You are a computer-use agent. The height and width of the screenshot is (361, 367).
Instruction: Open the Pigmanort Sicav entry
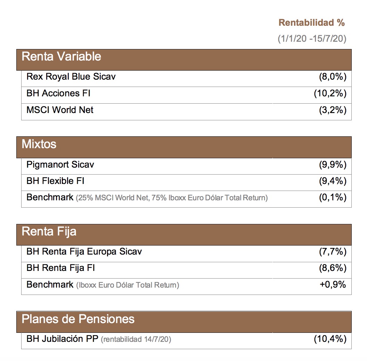(60, 165)
